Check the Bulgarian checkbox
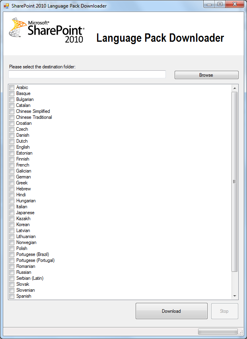The width and height of the screenshot is (247, 339). (12, 99)
